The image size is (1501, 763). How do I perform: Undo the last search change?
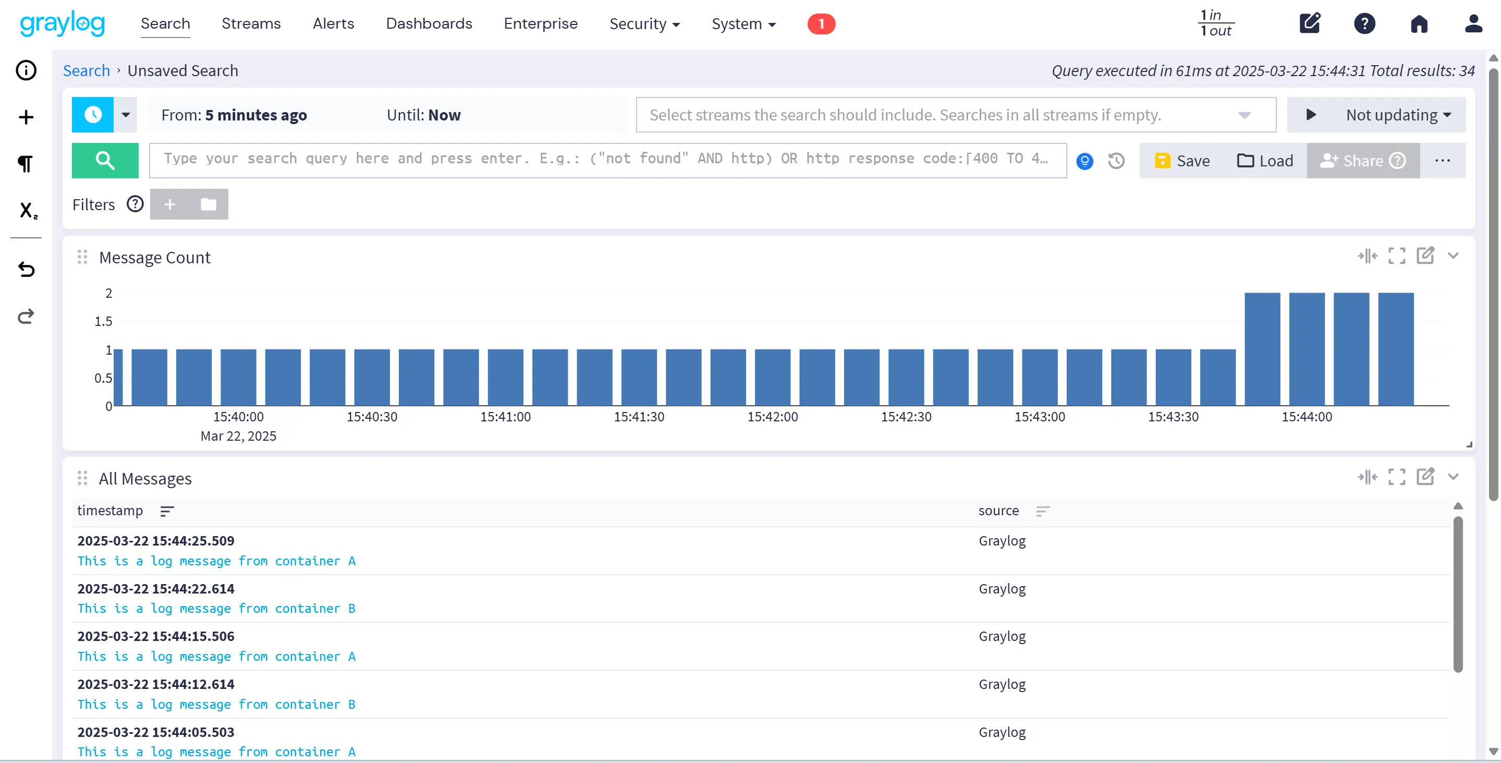pyautogui.click(x=26, y=269)
